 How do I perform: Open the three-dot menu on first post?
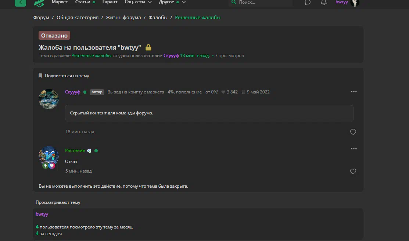[354, 92]
